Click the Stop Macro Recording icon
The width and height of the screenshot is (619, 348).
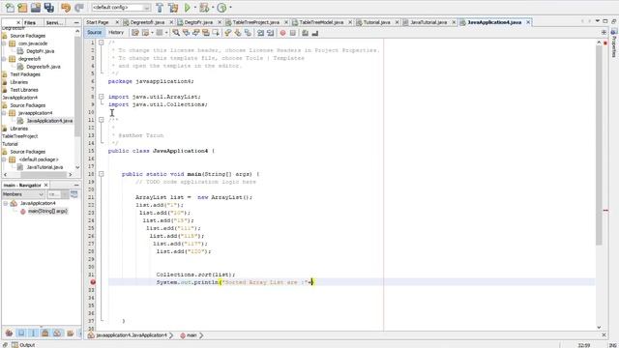click(x=292, y=33)
